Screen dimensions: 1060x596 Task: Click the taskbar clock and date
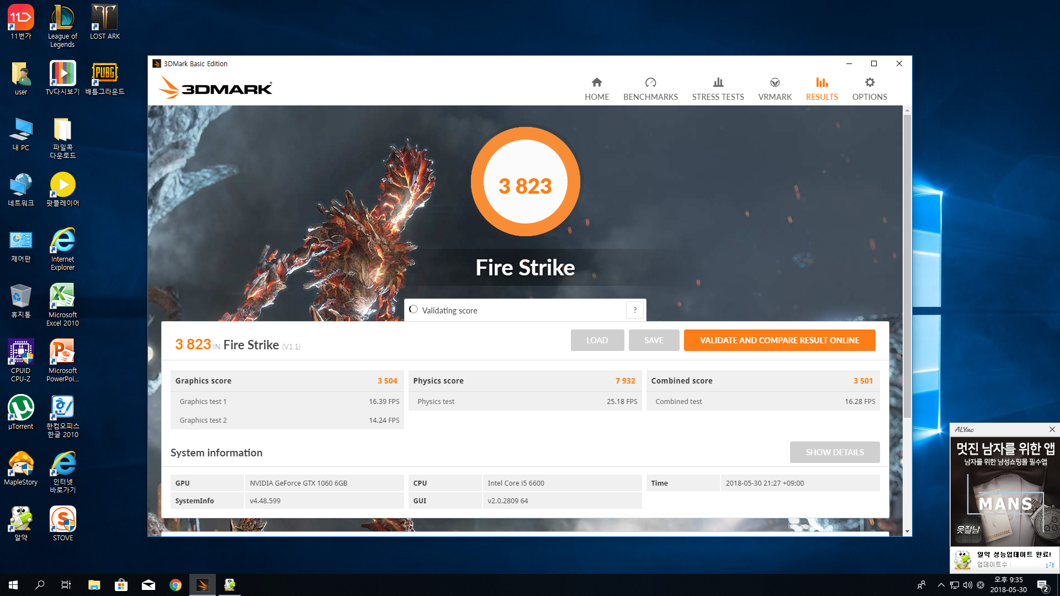[1008, 585]
